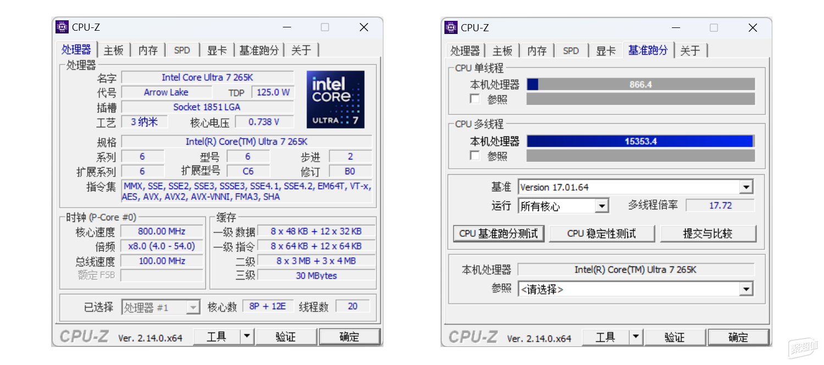This screenshot has width=824, height=365.
Task: Open the SPD tab in the benchmark window
Action: point(571,51)
